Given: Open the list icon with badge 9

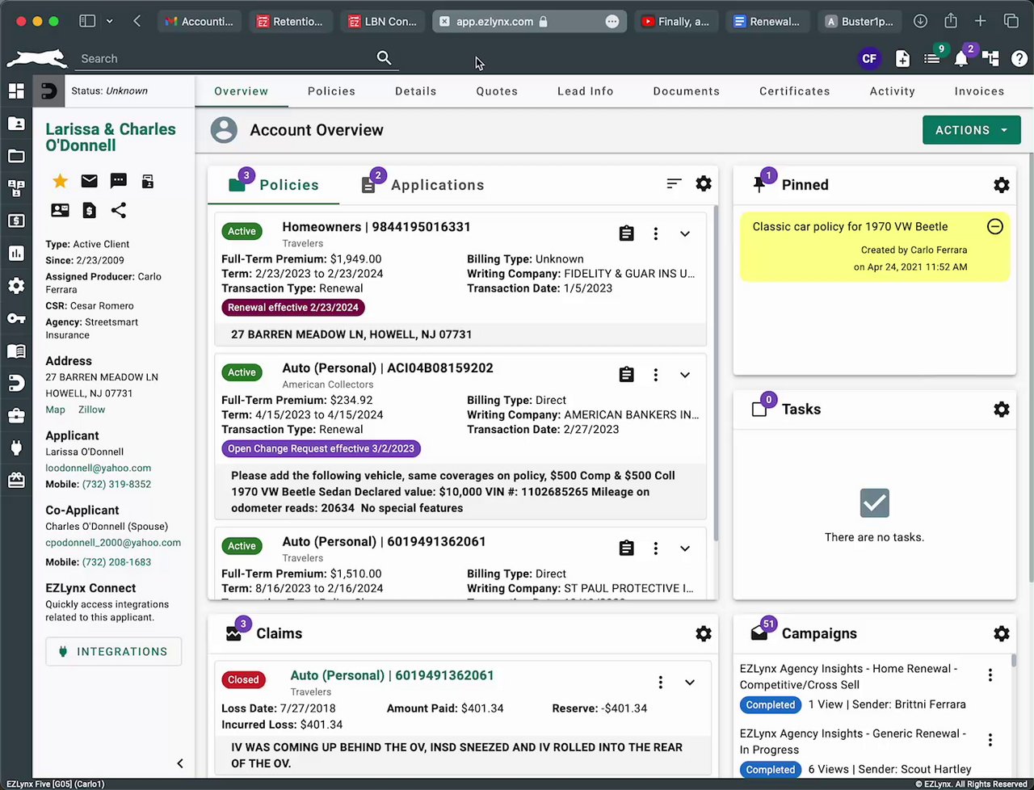Looking at the screenshot, I should 932,58.
